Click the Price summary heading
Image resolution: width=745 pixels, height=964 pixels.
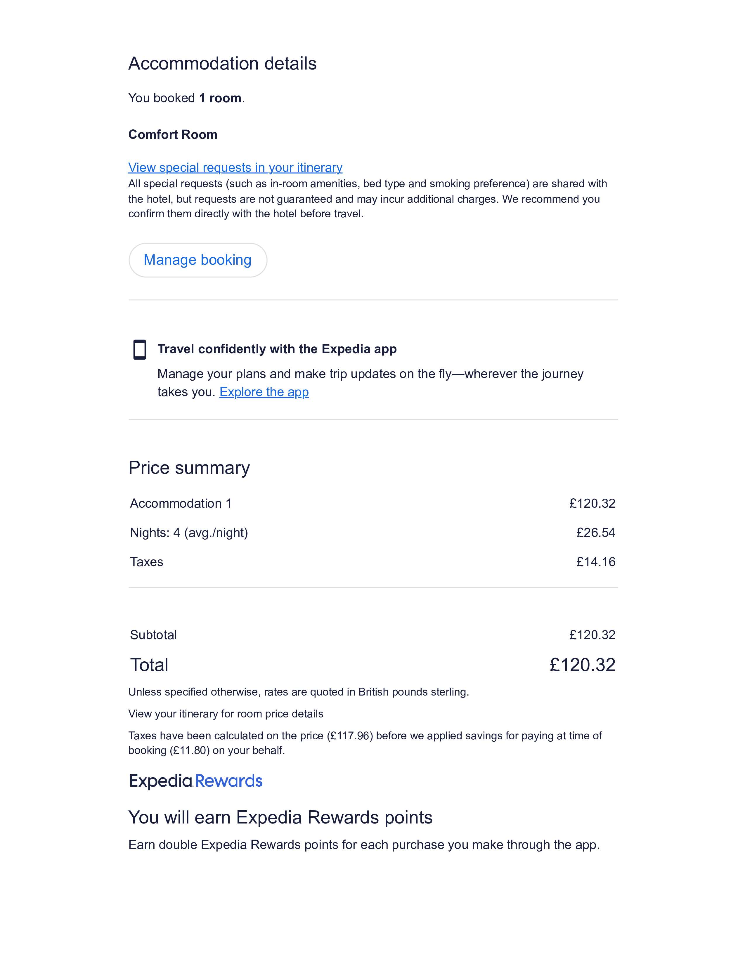click(189, 468)
